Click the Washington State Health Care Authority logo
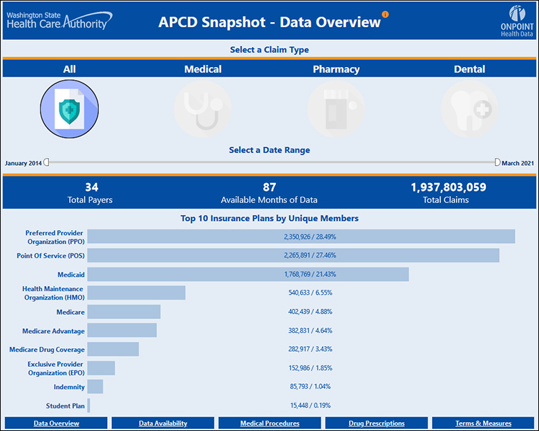The width and height of the screenshot is (539, 431). tap(57, 19)
